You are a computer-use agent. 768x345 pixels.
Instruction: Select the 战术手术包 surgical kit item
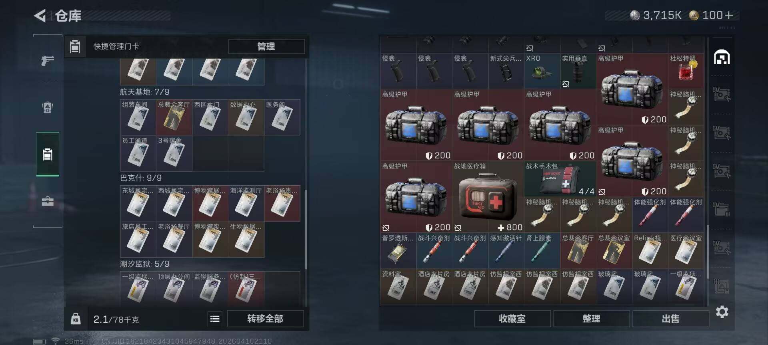point(560,178)
